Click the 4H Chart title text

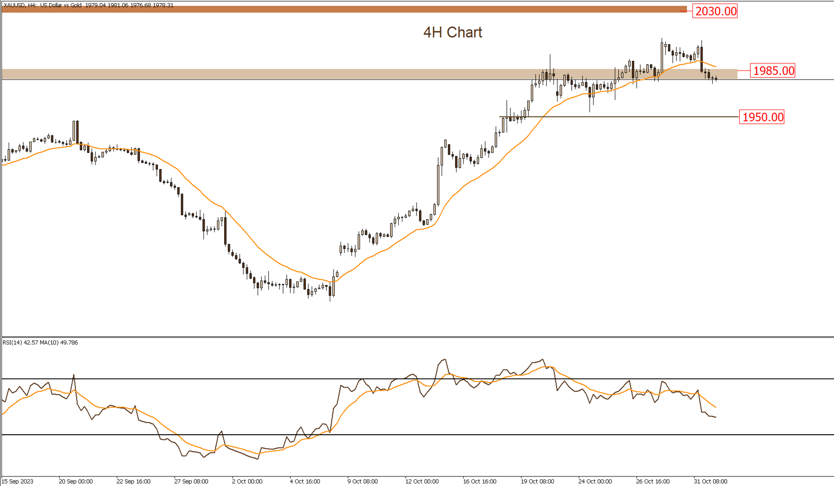coord(453,32)
